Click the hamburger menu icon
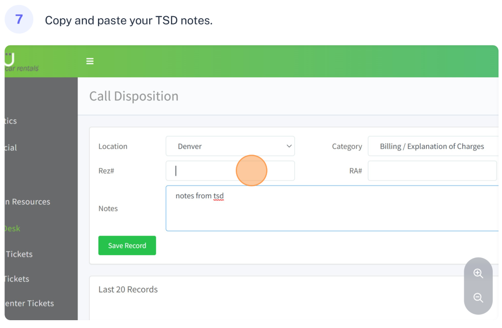The width and height of the screenshot is (502, 328). tap(90, 61)
